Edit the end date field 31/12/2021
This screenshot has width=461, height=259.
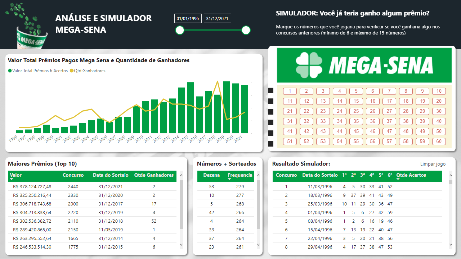pos(218,19)
